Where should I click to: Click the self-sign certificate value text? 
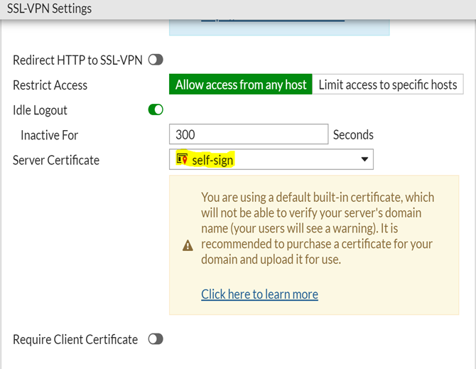coord(212,160)
